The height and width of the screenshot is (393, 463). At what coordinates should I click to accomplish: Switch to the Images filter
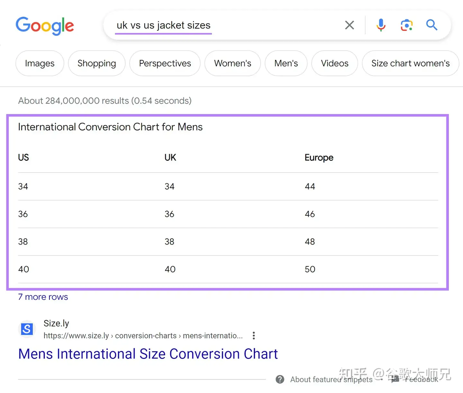point(40,63)
